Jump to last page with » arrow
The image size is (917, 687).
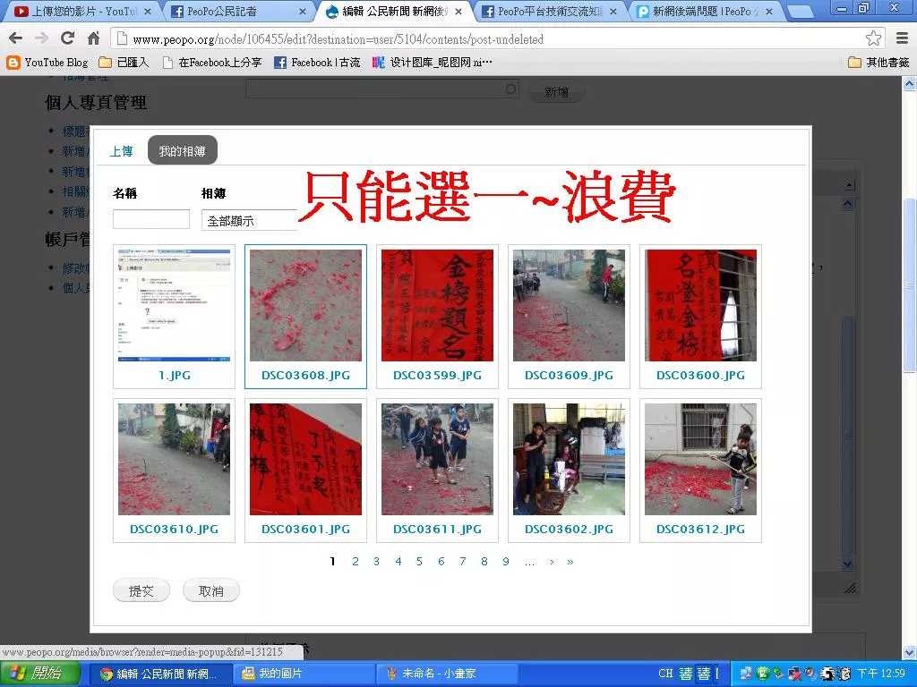(x=570, y=562)
